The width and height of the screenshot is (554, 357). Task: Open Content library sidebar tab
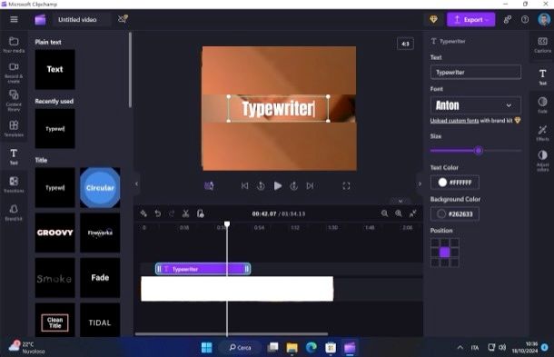click(x=14, y=101)
